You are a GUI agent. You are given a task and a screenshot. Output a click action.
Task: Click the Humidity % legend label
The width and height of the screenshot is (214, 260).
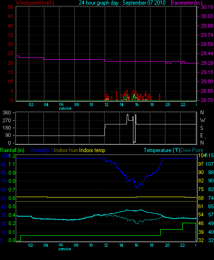click(x=42, y=150)
